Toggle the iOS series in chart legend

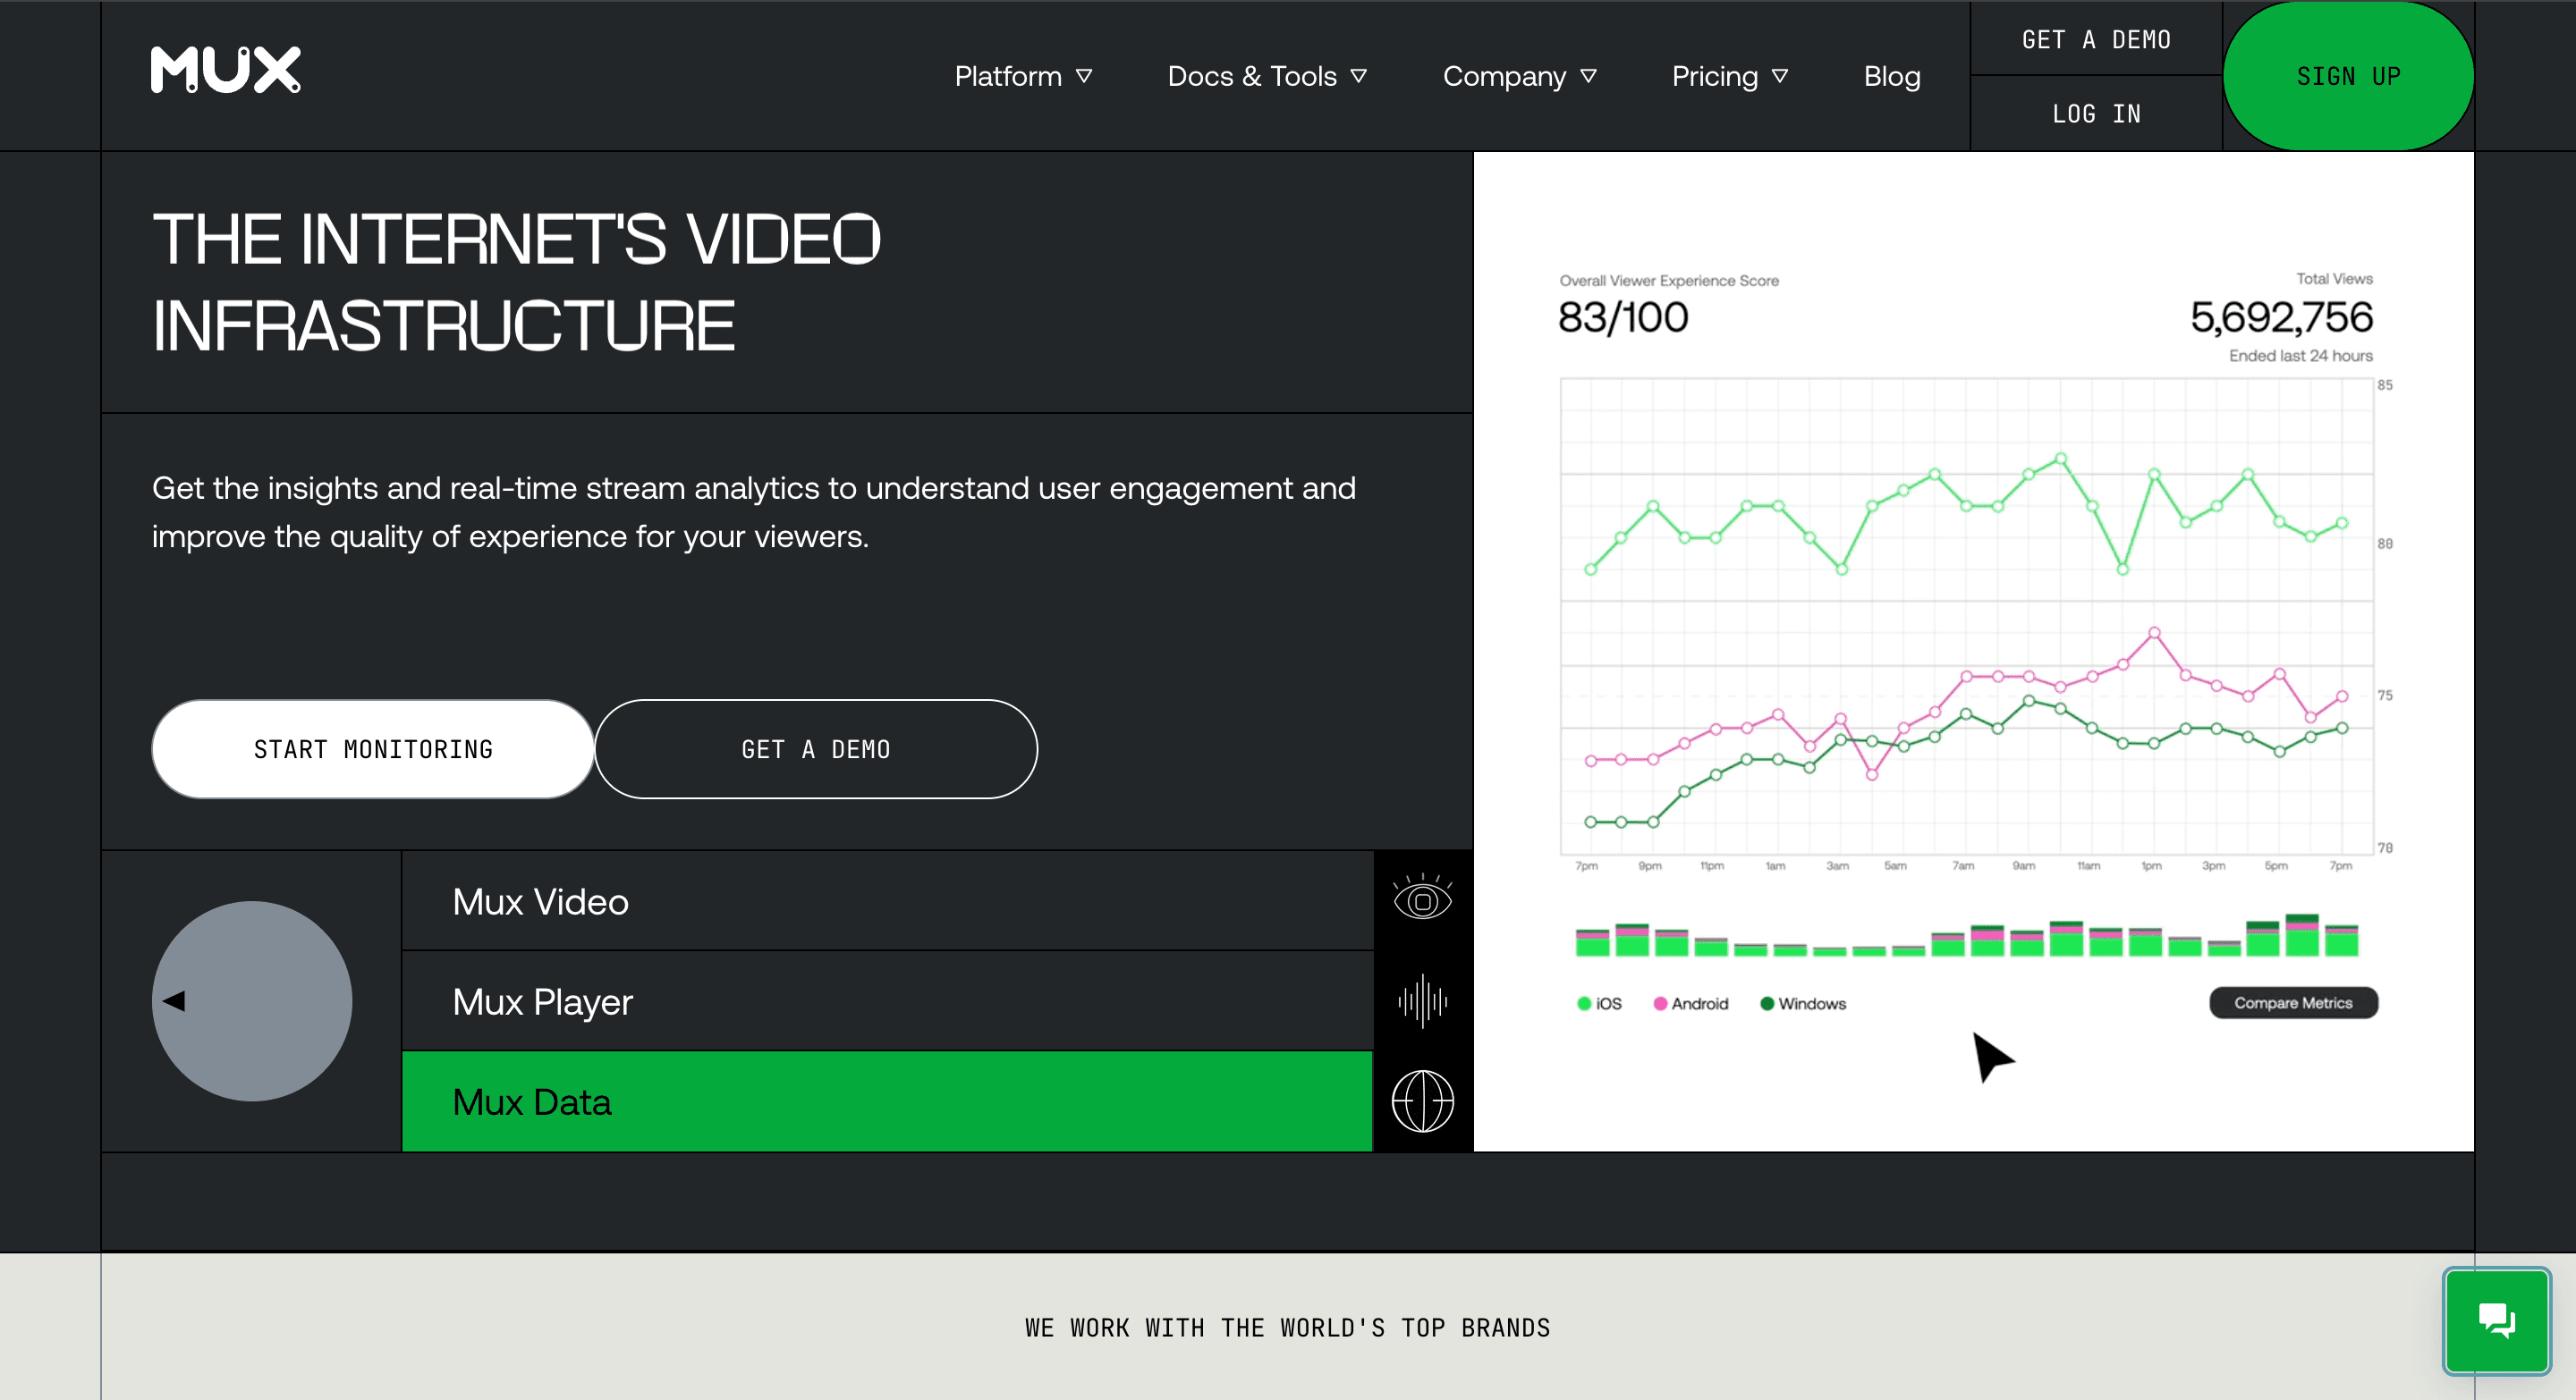coord(1598,1003)
